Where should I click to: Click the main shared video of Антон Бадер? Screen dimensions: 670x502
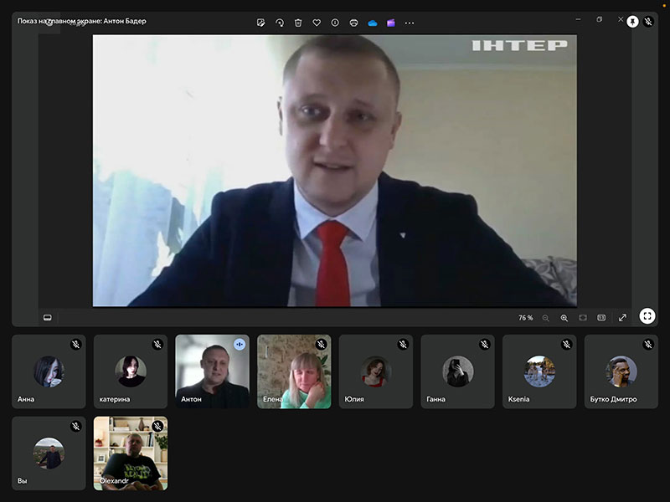334,171
